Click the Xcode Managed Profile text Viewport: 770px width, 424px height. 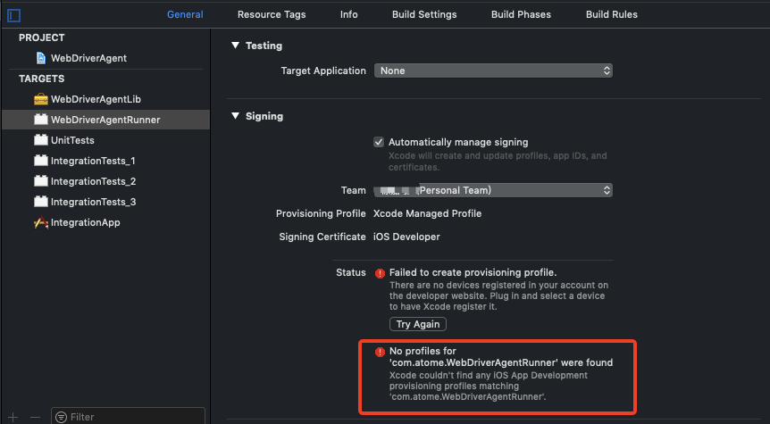click(x=427, y=214)
